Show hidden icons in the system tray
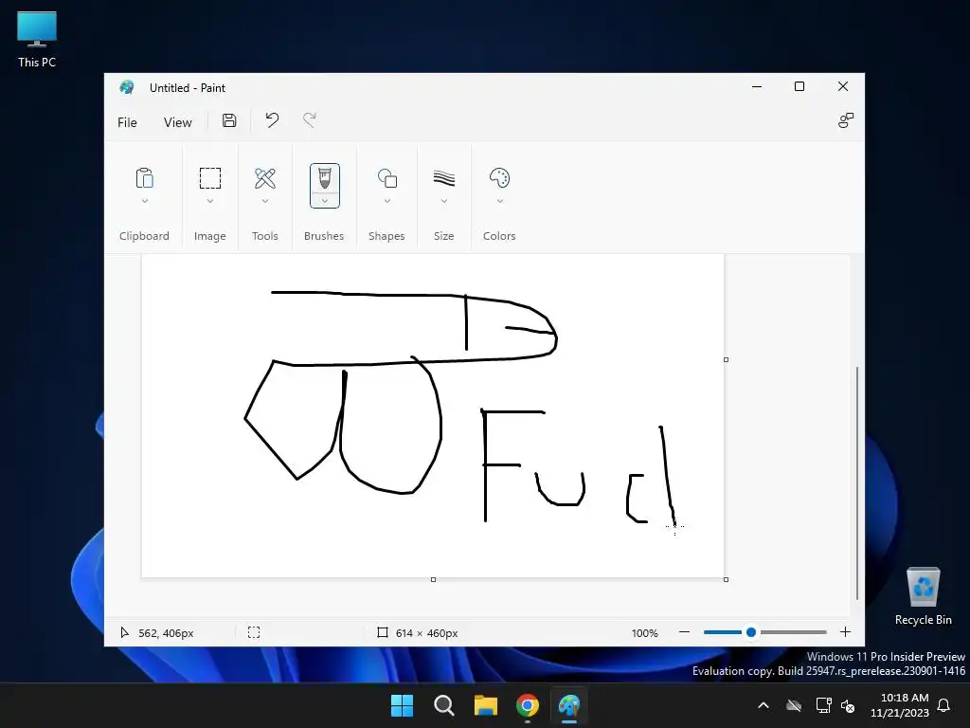The image size is (970, 728). (763, 705)
